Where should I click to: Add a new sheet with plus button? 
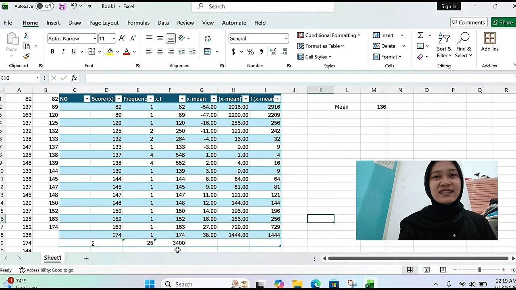86,258
